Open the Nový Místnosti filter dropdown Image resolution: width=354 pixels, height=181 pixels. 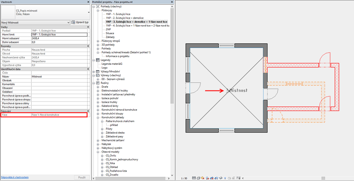tap(68, 23)
